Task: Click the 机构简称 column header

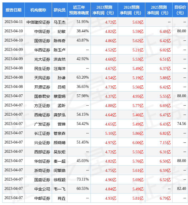Action: 38,10
